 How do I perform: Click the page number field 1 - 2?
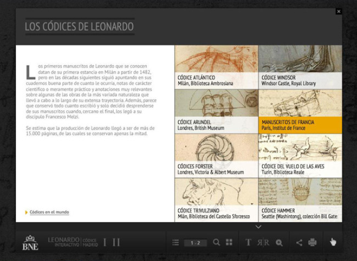click(x=195, y=242)
